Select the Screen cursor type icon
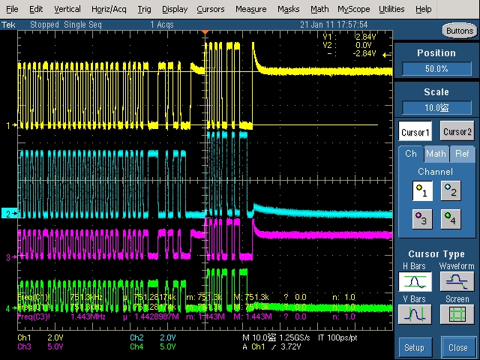Screen dimensions: 480x360 coord(457,314)
